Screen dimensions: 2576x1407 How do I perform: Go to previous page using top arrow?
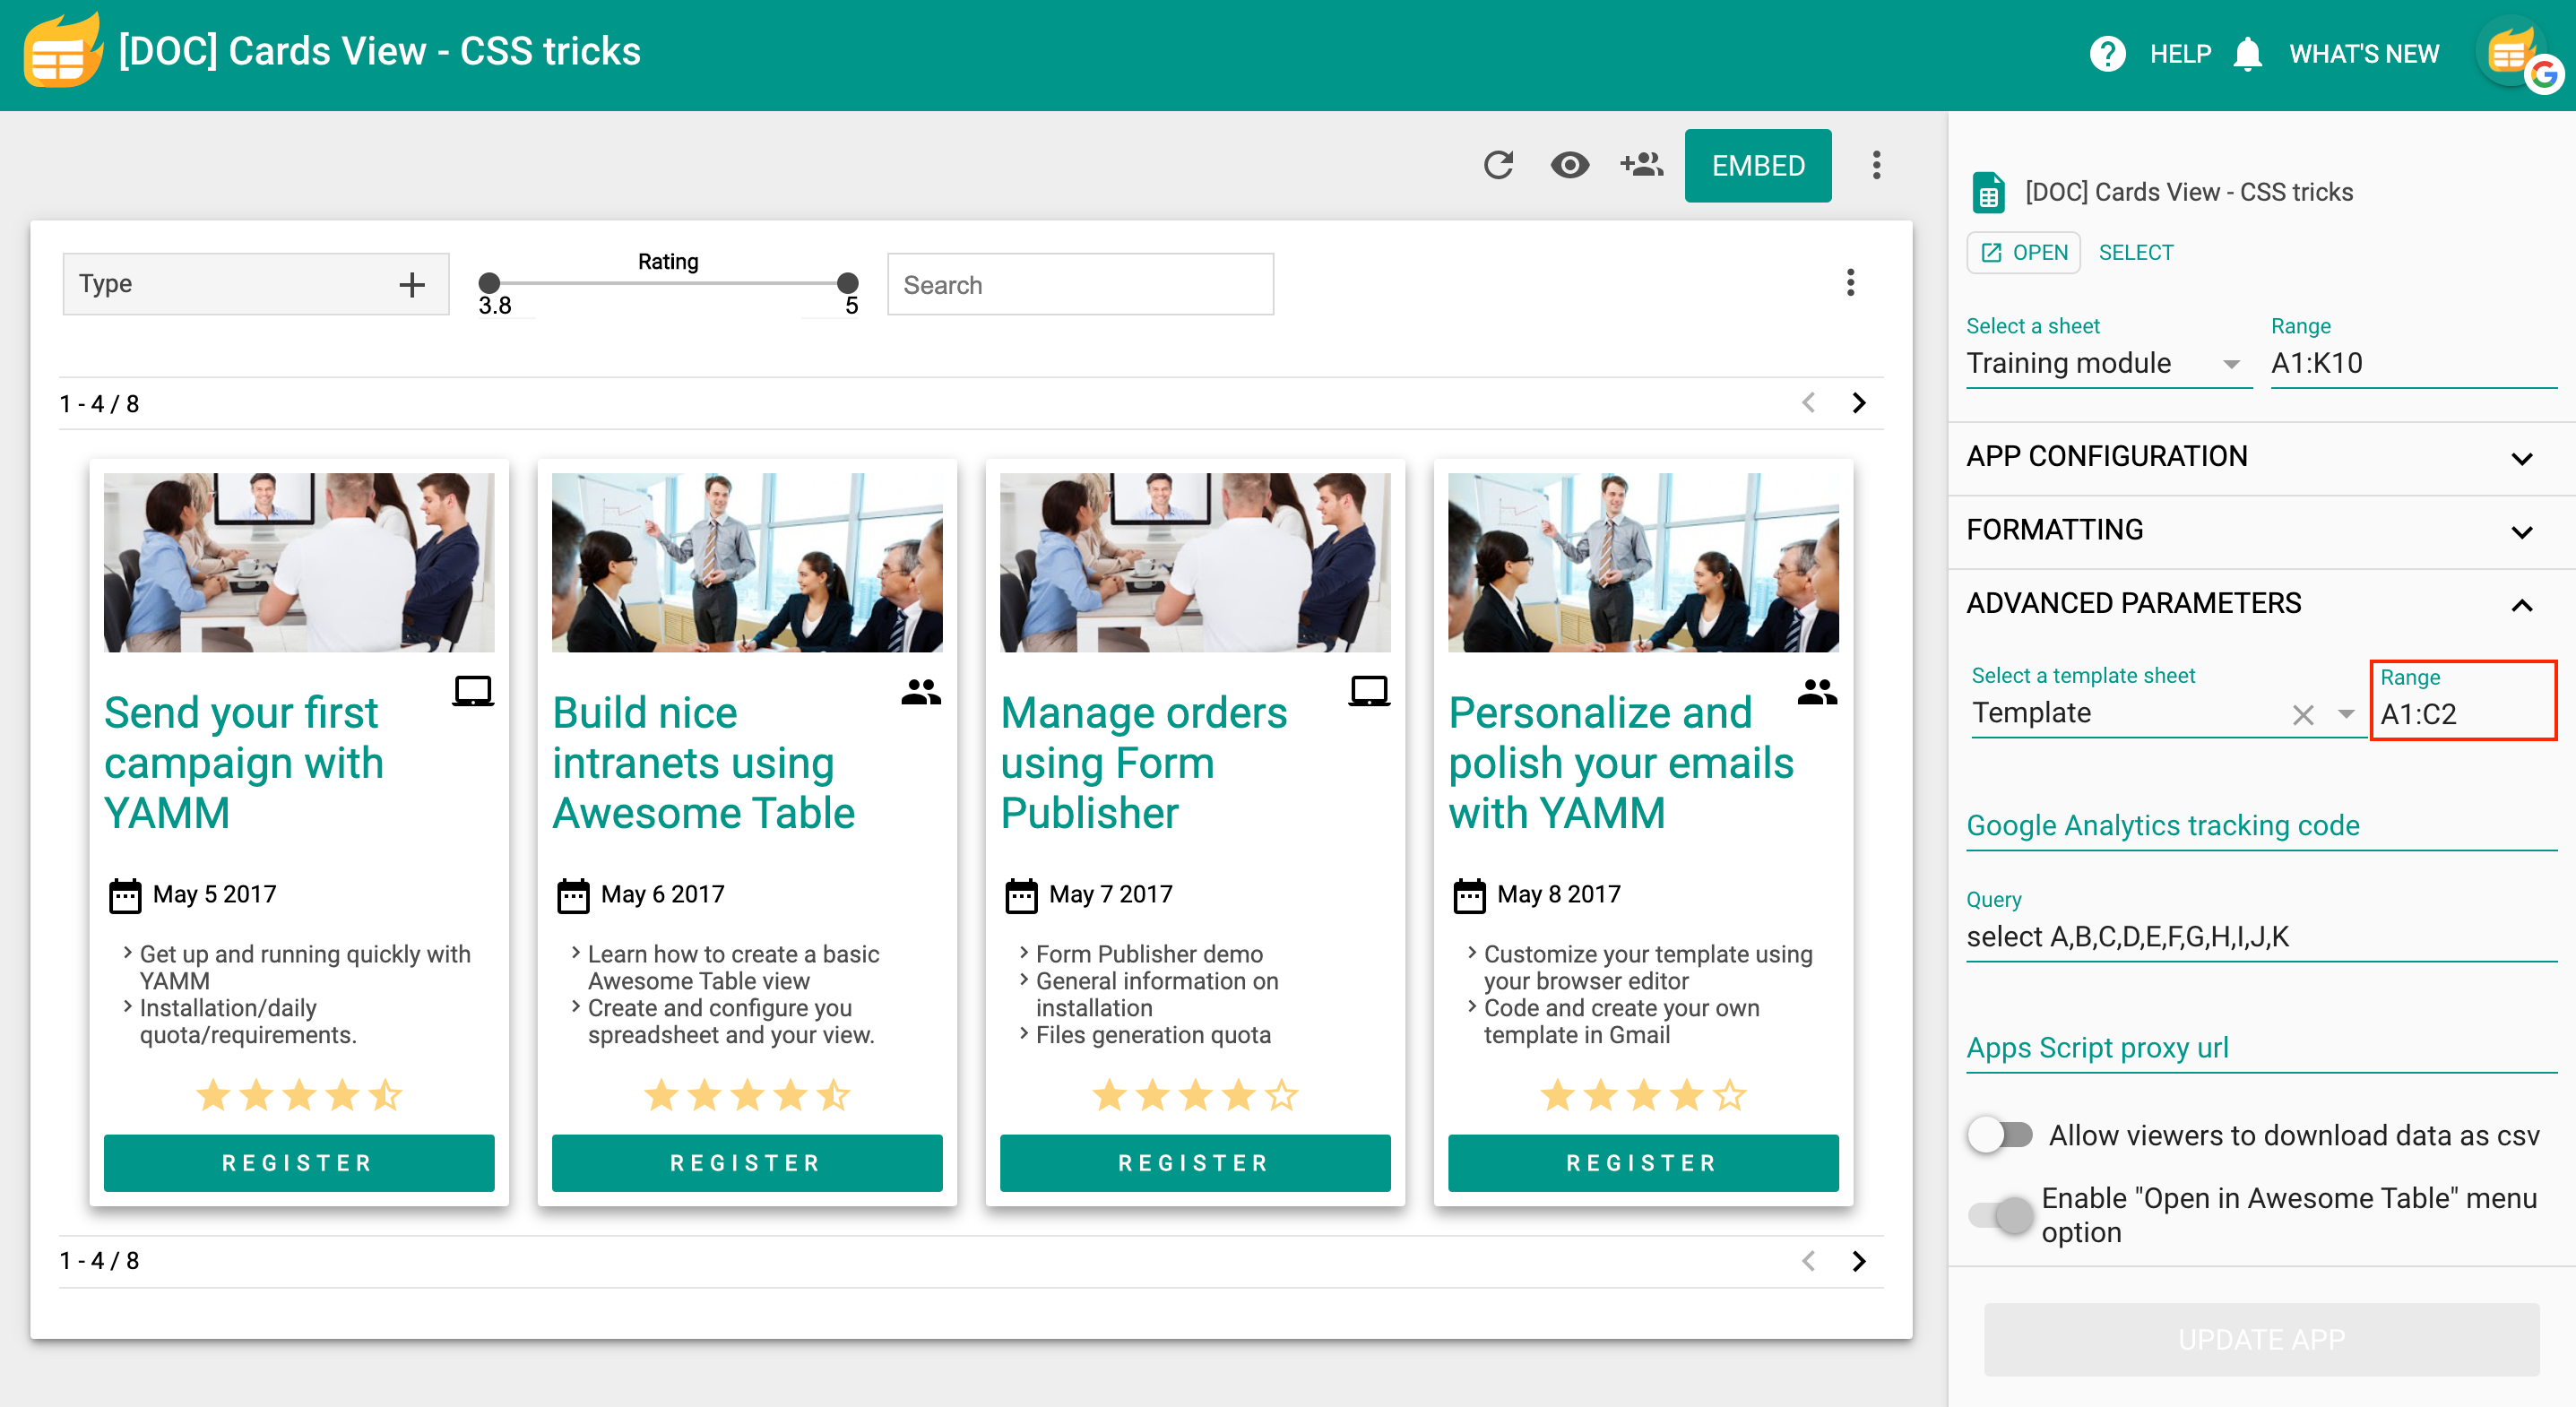coord(1808,403)
